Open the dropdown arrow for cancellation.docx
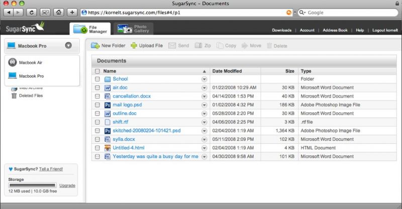The width and height of the screenshot is (402, 209). [x=204, y=96]
